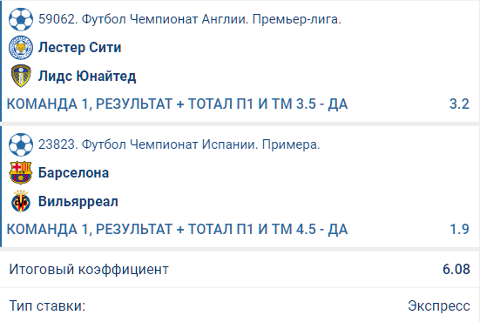Click the Leicester City club crest

click(21, 48)
